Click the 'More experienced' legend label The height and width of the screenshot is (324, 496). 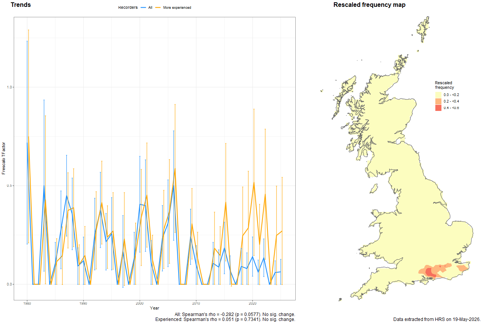click(x=177, y=8)
